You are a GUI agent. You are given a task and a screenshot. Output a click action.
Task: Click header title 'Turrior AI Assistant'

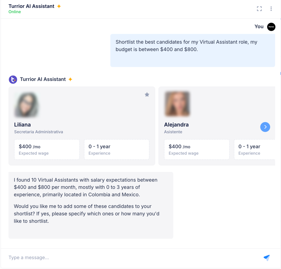click(x=31, y=6)
